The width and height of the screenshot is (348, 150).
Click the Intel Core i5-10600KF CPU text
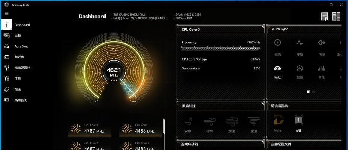[141, 18]
